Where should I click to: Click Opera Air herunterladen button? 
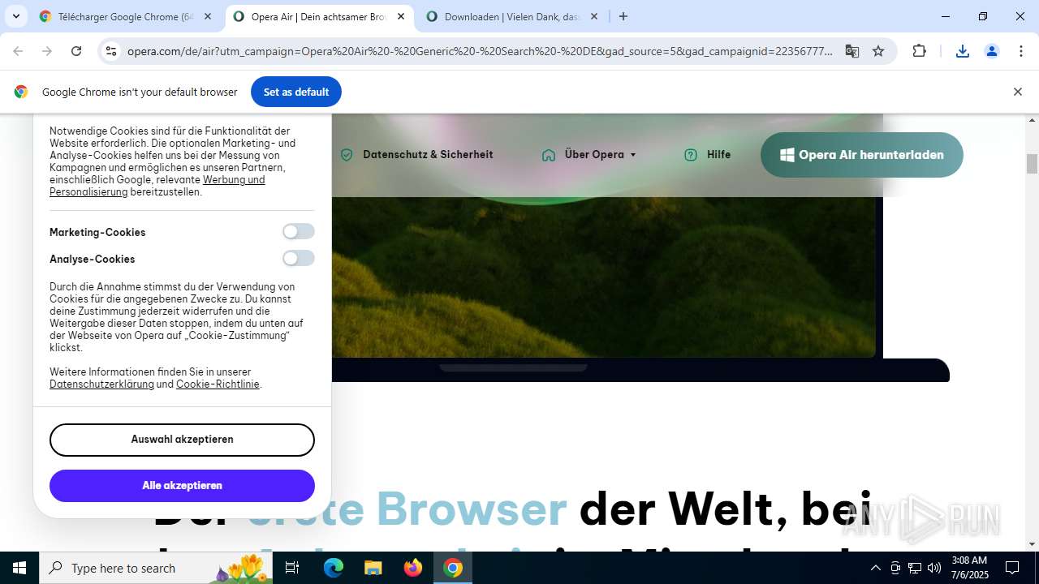pos(862,155)
